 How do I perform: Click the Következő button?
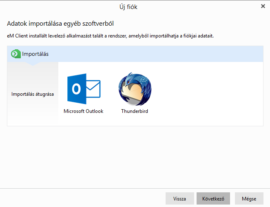coord(213,198)
